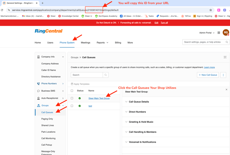Close the General Settings browser tab
230x155 pixels.
coord(37,3)
